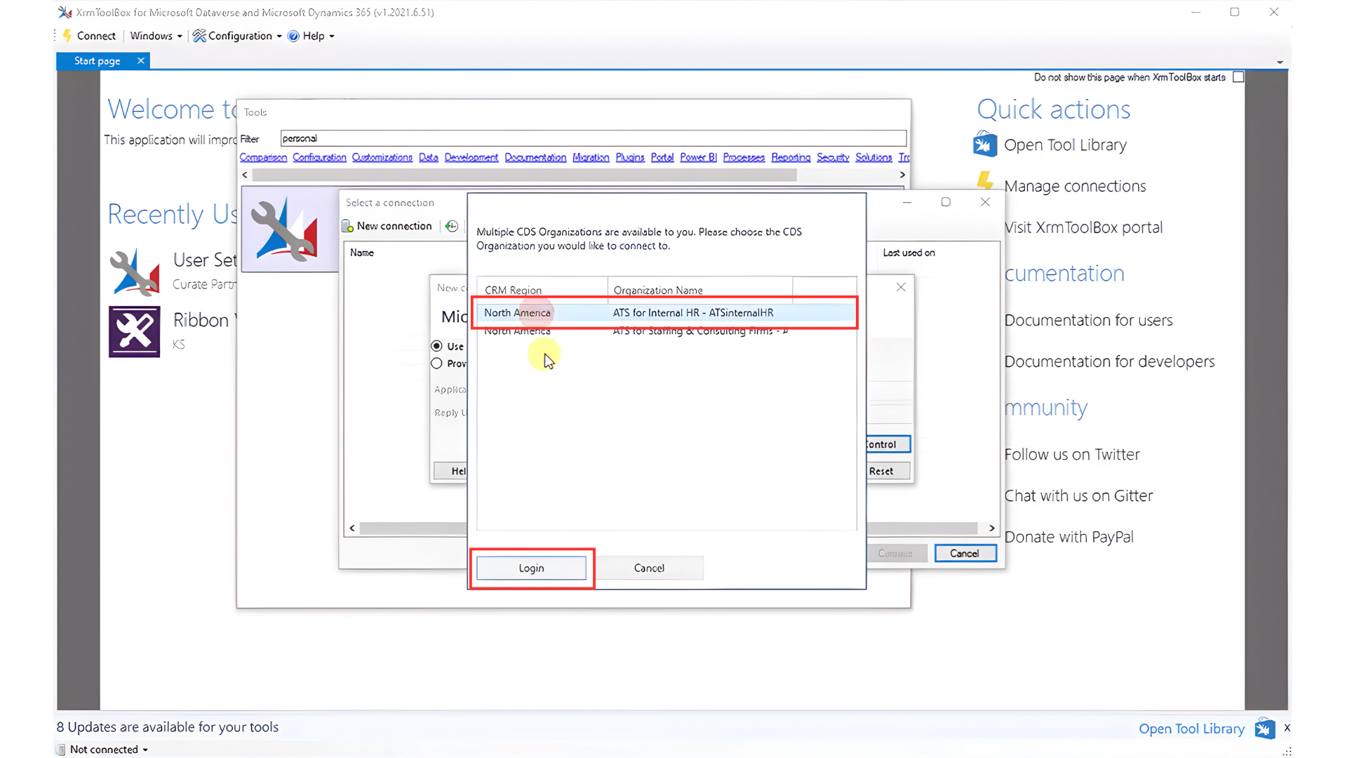
Task: Select the 'Use' radio button
Action: [436, 346]
